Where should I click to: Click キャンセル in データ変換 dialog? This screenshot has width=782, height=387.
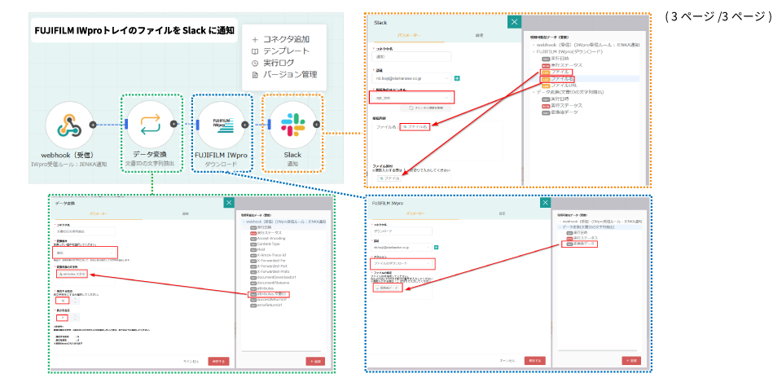191,361
